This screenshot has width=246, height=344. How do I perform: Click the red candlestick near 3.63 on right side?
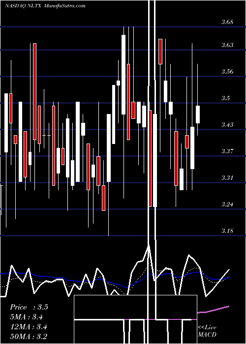[x=160, y=52]
